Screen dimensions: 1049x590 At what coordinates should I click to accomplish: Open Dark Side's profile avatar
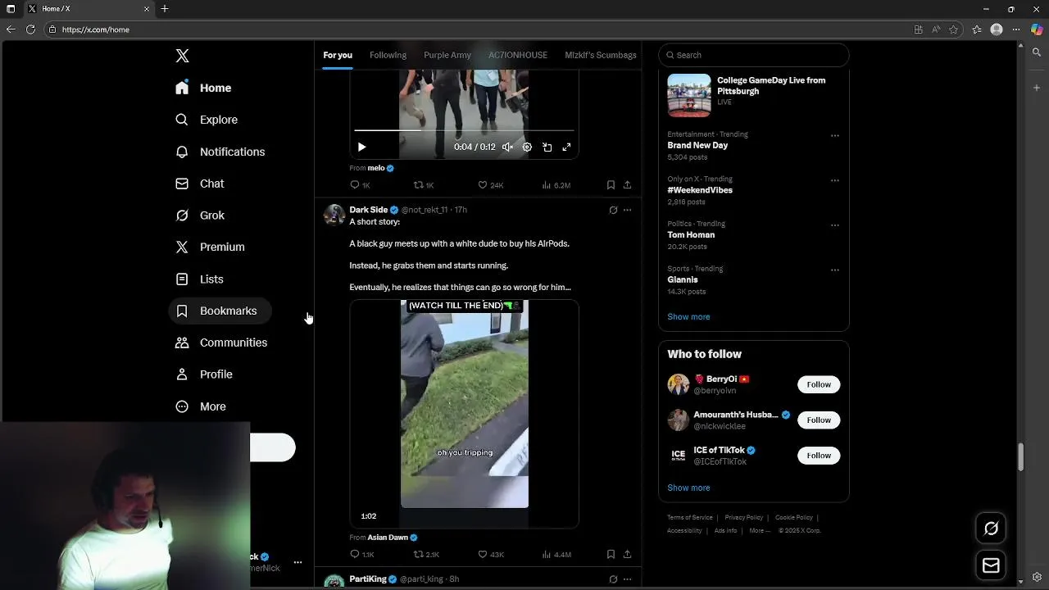point(334,215)
